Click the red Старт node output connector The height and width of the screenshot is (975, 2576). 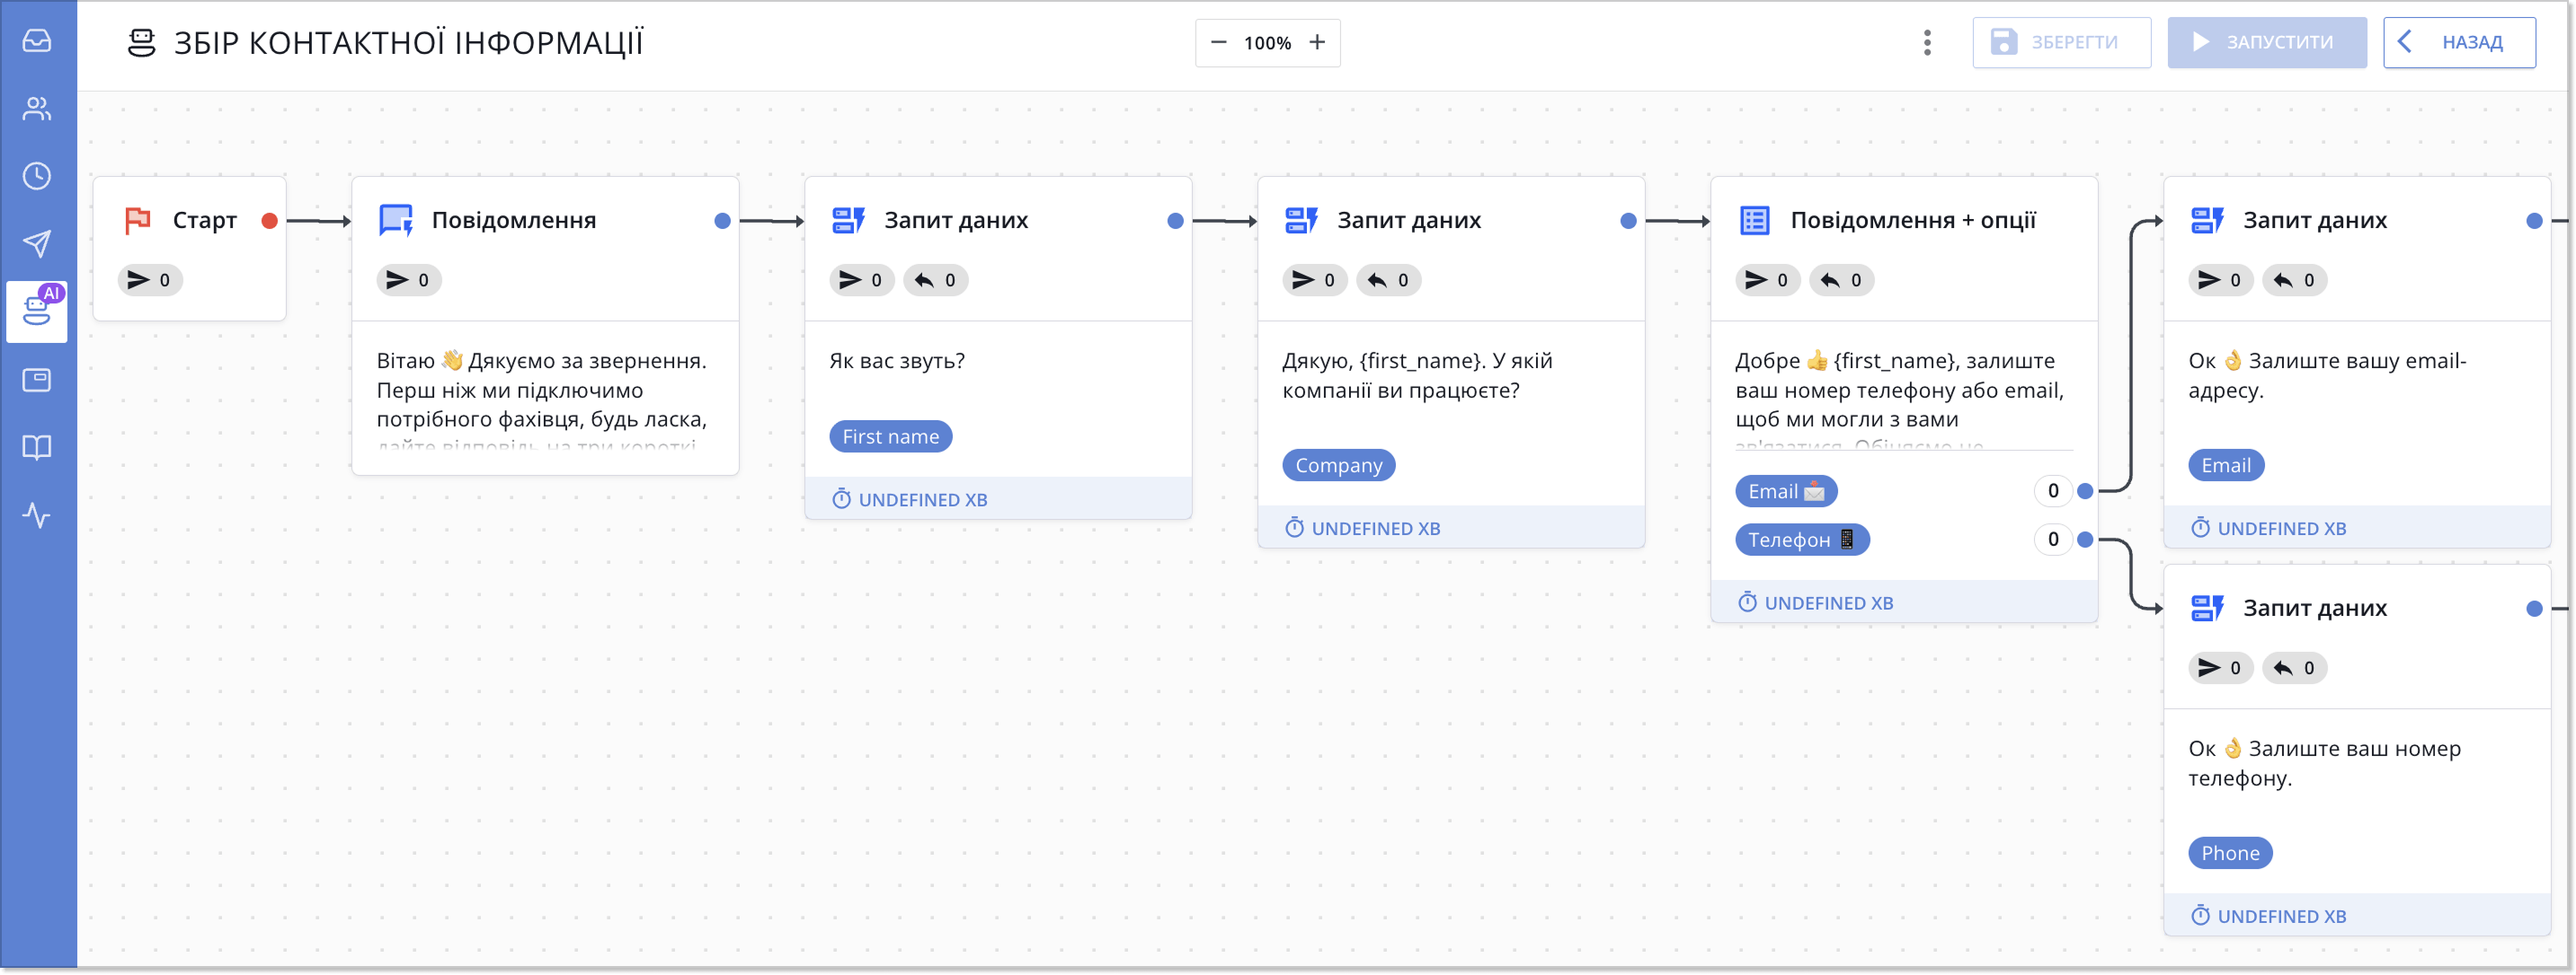pos(269,221)
